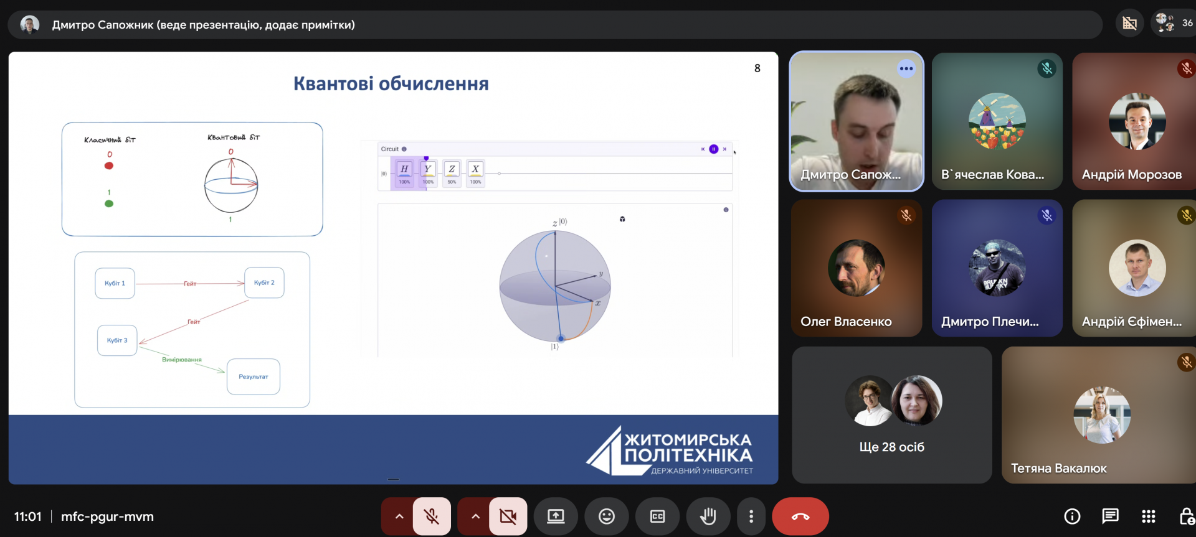Show participants list with 36 count
1196x537 pixels.
[1174, 24]
